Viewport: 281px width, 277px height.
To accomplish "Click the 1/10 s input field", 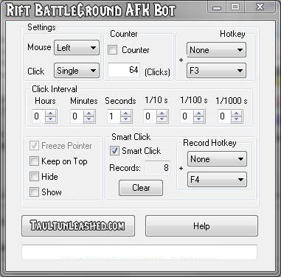I will pyautogui.click(x=150, y=116).
